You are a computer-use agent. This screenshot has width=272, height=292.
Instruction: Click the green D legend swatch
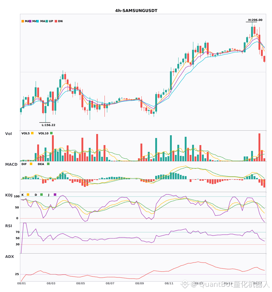(x=41, y=195)
